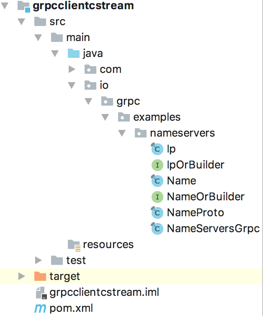Image resolution: width=263 pixels, height=316 pixels.
Task: Expand the target folder
Action: point(21,276)
